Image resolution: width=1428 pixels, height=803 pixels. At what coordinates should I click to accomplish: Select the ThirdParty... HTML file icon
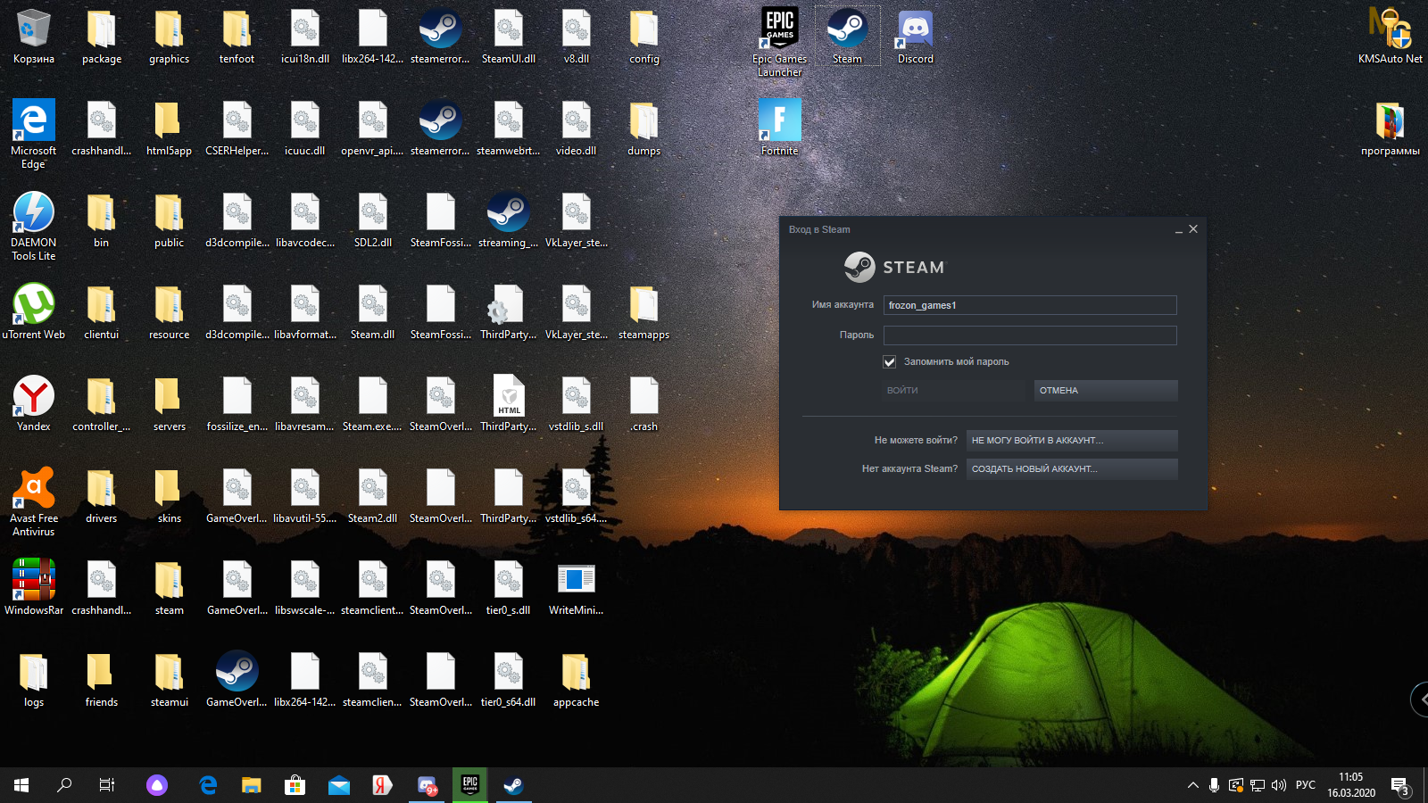508,403
